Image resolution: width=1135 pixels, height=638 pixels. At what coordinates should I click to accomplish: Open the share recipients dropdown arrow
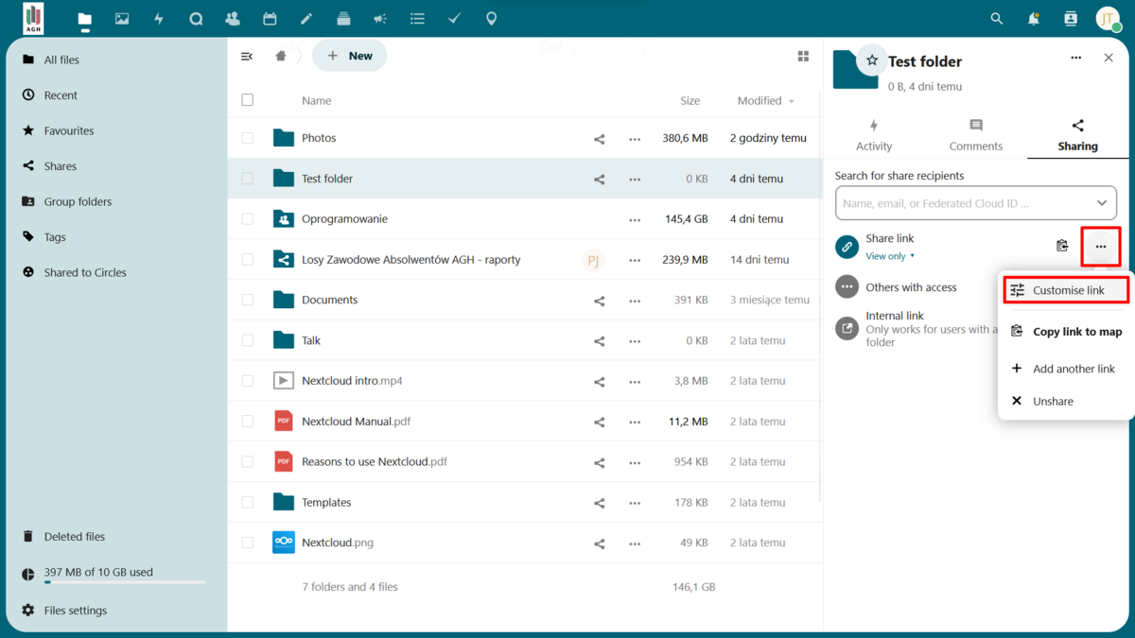(1102, 203)
